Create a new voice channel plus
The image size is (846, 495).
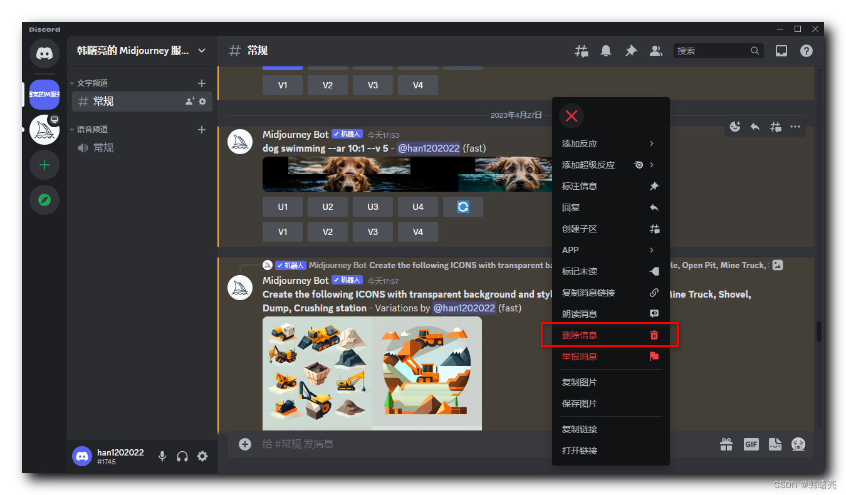pos(202,129)
